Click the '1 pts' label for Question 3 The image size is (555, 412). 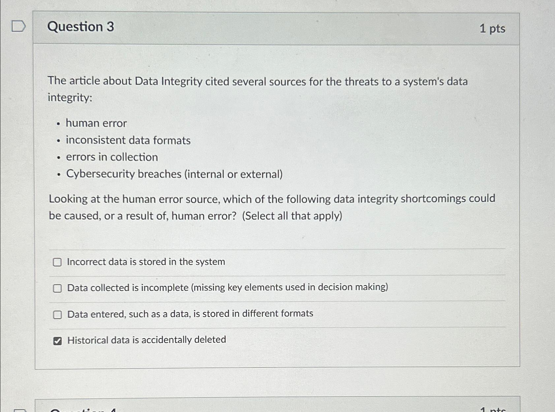[x=493, y=29]
